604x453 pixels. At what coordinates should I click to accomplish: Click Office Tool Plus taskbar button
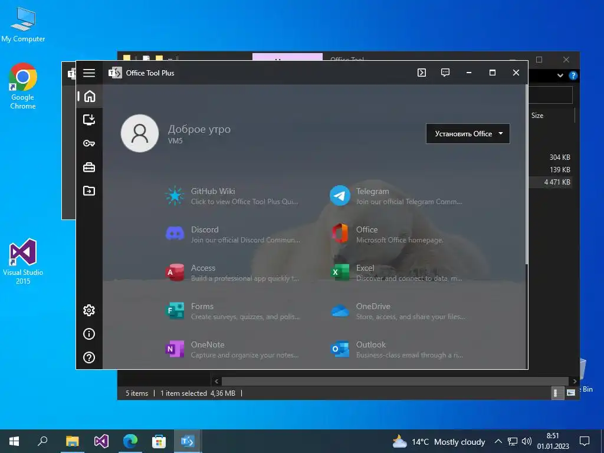pyautogui.click(x=188, y=441)
